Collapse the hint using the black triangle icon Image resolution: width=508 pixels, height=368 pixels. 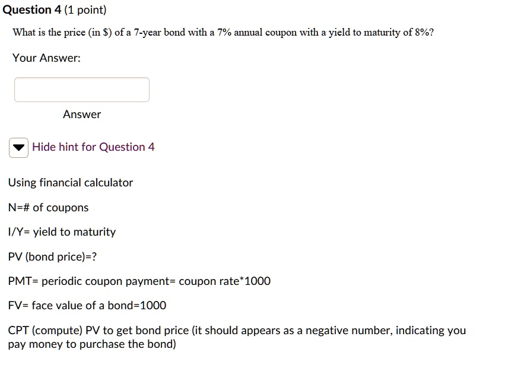[18, 148]
